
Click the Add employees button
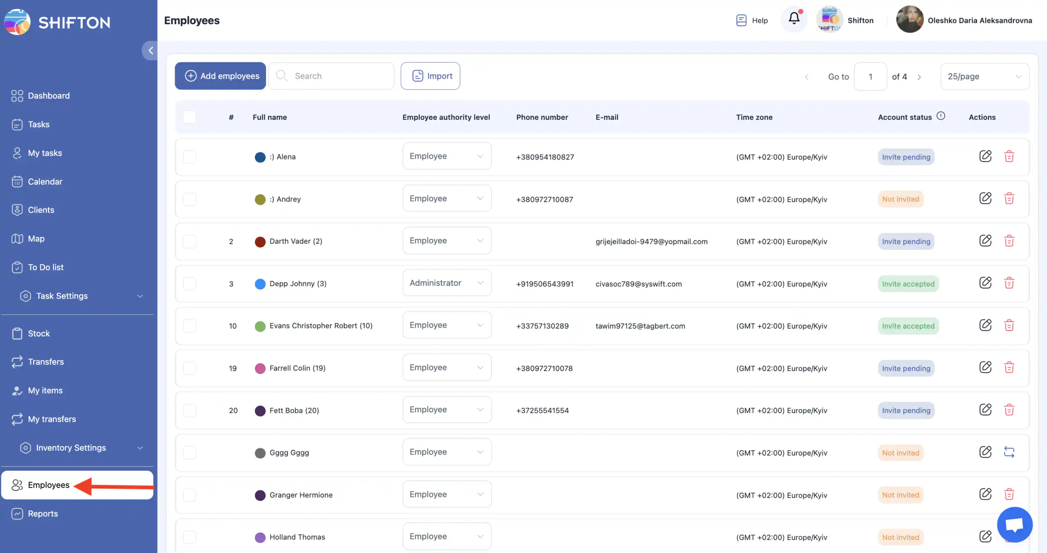(x=220, y=76)
